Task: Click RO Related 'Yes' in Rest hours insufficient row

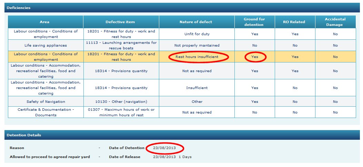Action: 295,57
